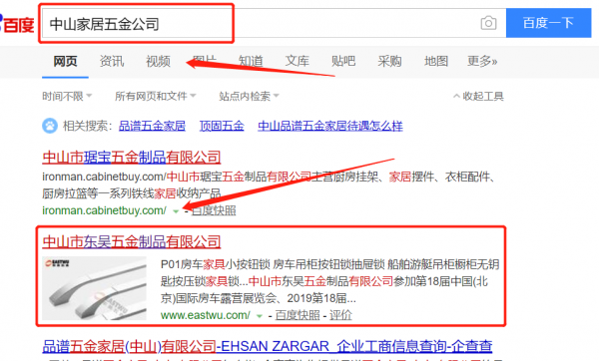
Task: Open result 中山市据宝五金制品有限公司
Action: coord(132,158)
